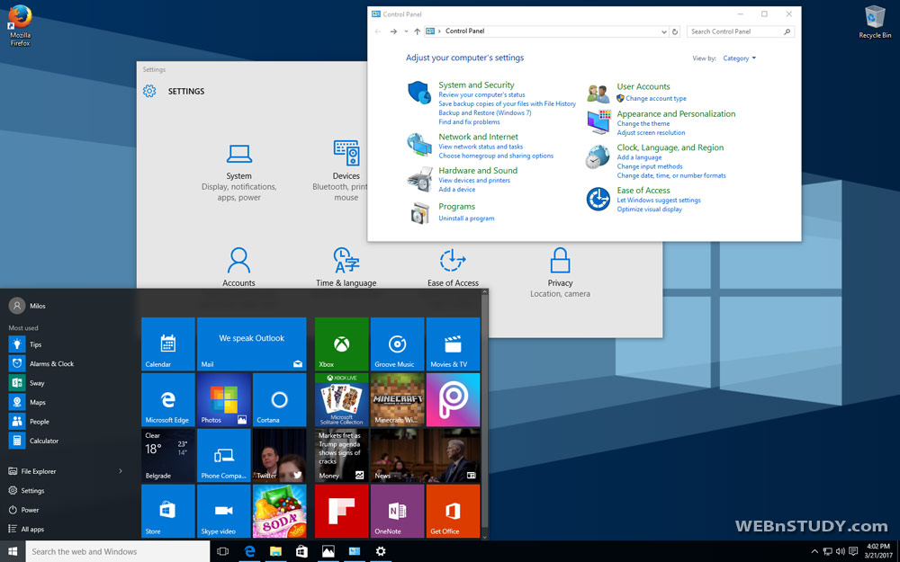Open the Phone Companion tile
The image size is (900, 562).
[224, 455]
